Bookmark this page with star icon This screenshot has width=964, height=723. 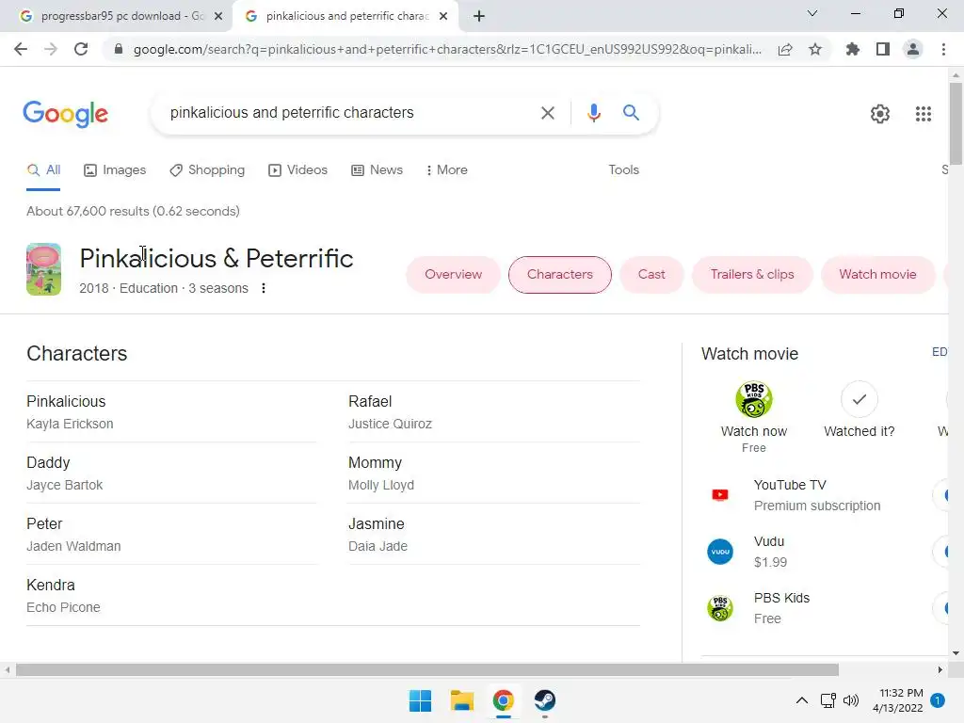[x=815, y=49]
